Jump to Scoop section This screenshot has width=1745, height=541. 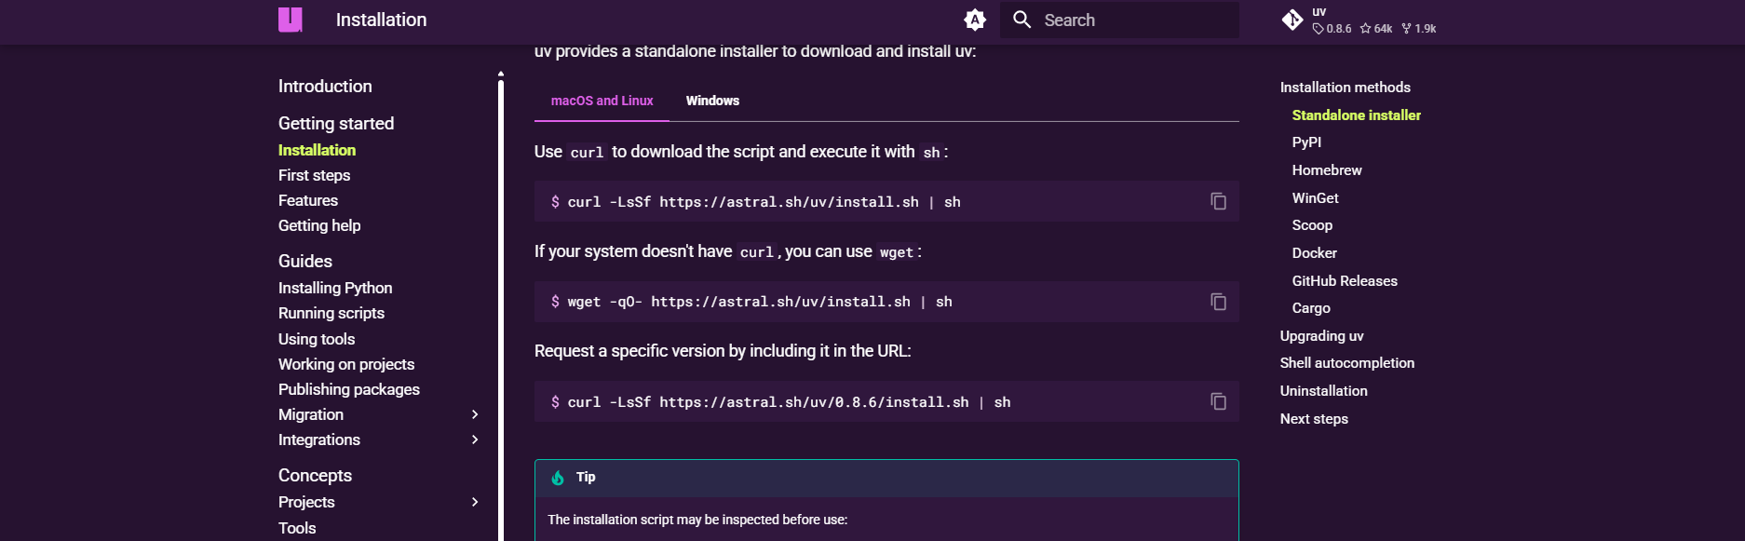[x=1312, y=224]
